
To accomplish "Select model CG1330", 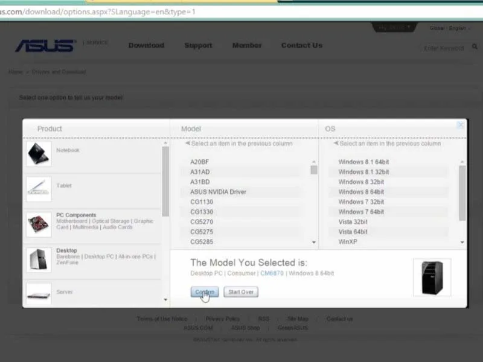I will point(202,212).
